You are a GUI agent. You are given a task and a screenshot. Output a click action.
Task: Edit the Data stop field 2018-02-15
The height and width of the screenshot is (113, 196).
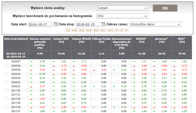[88, 24]
